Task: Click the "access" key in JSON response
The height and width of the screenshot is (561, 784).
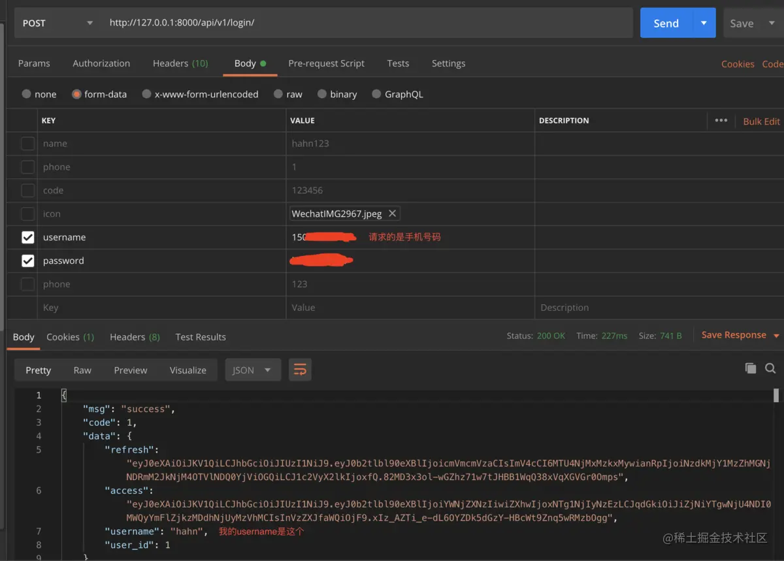Action: click(x=127, y=490)
